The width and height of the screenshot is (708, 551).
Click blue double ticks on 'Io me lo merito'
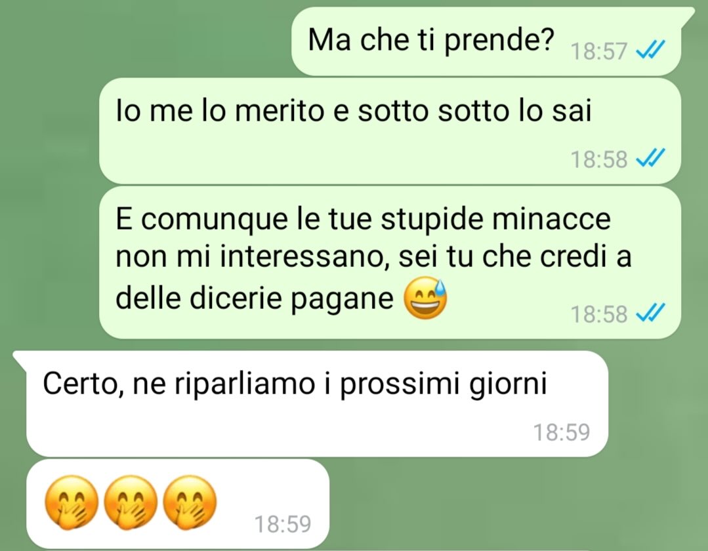[650, 158]
